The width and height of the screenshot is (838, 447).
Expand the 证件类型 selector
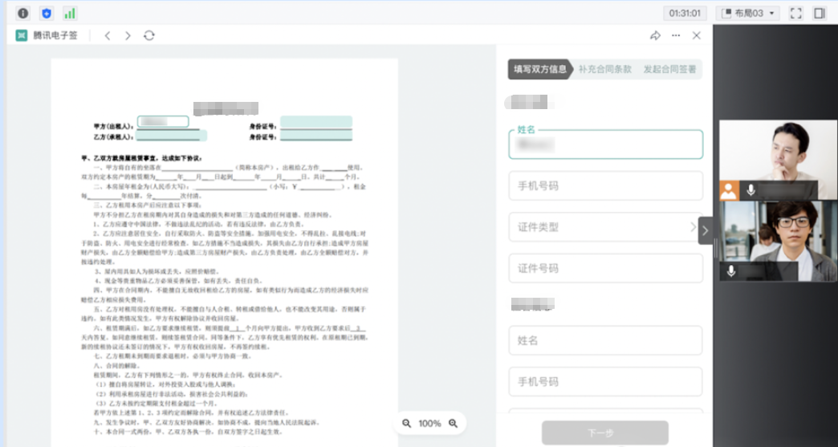click(x=605, y=227)
